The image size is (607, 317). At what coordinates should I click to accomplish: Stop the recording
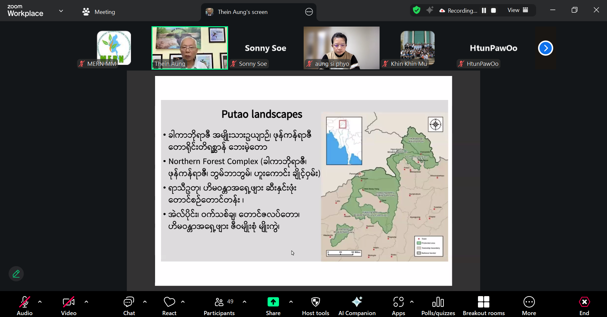coord(493,10)
